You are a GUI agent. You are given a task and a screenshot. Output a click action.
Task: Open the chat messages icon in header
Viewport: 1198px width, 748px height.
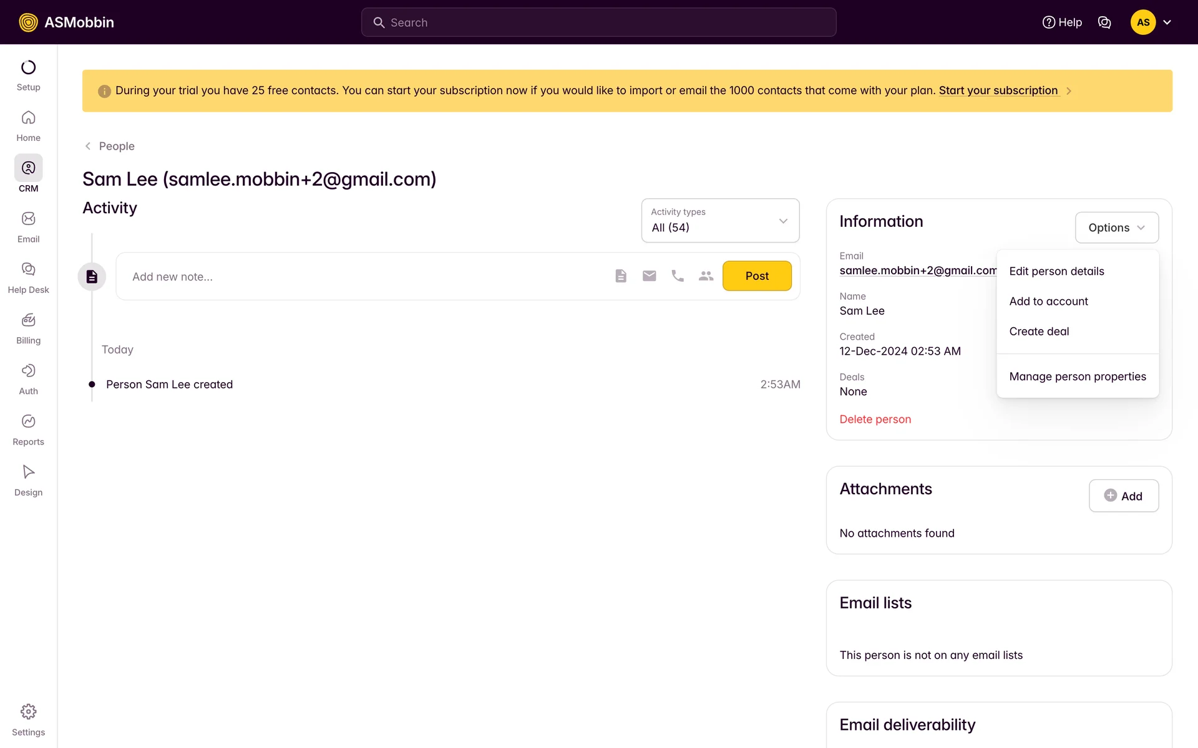tap(1104, 22)
